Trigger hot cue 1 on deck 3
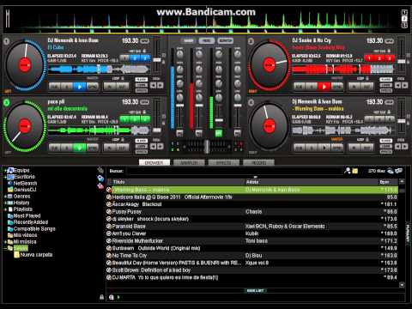This screenshot has height=309, width=412. click(124, 119)
